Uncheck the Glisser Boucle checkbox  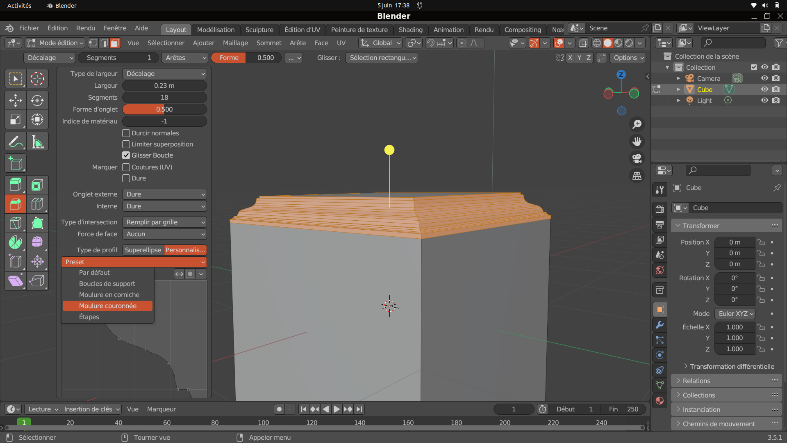pos(126,155)
